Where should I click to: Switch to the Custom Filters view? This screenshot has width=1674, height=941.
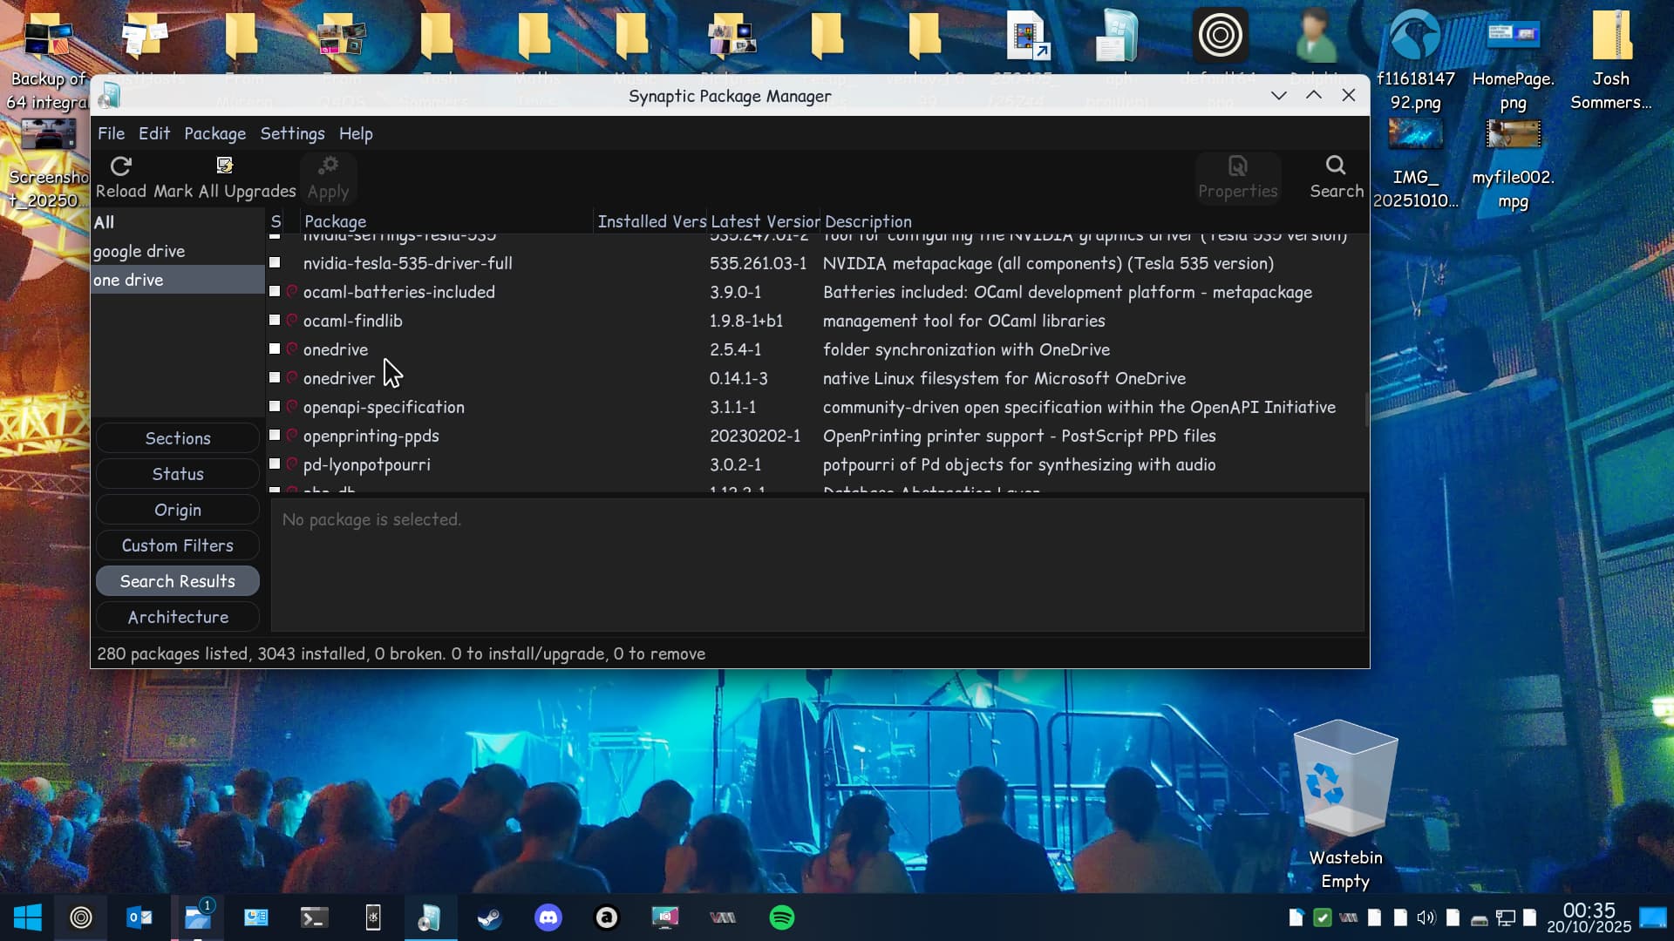[178, 545]
